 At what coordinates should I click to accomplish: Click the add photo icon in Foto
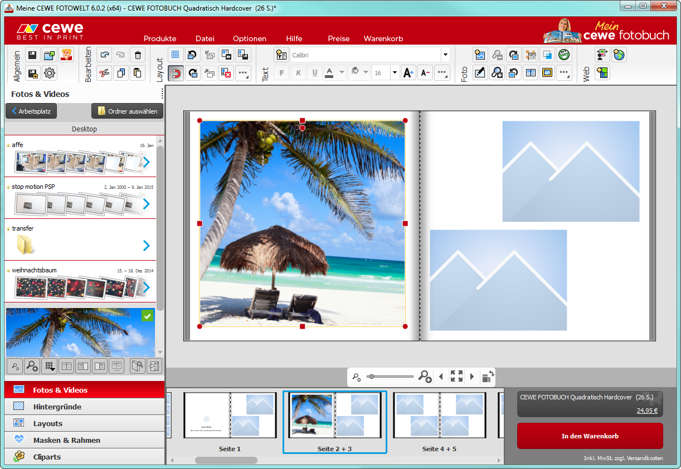[480, 55]
